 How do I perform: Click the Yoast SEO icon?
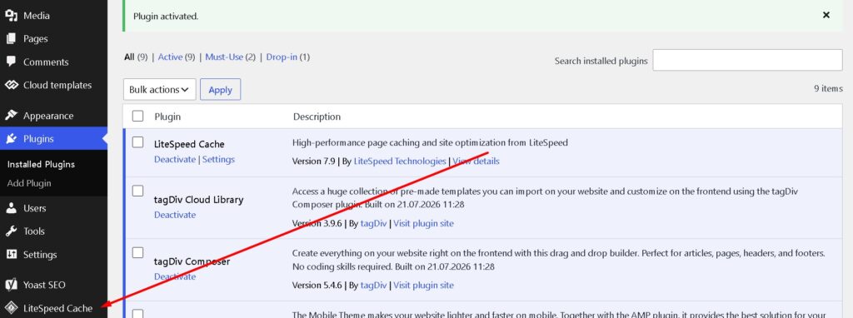12,285
